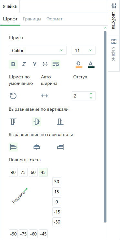Decrease indent value with down arrow
The image size is (120, 240).
pos(91,98)
